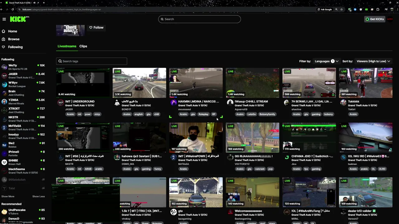Open the Browse icon in sidebar
The height and width of the screenshot is (224, 399).
(3, 39)
